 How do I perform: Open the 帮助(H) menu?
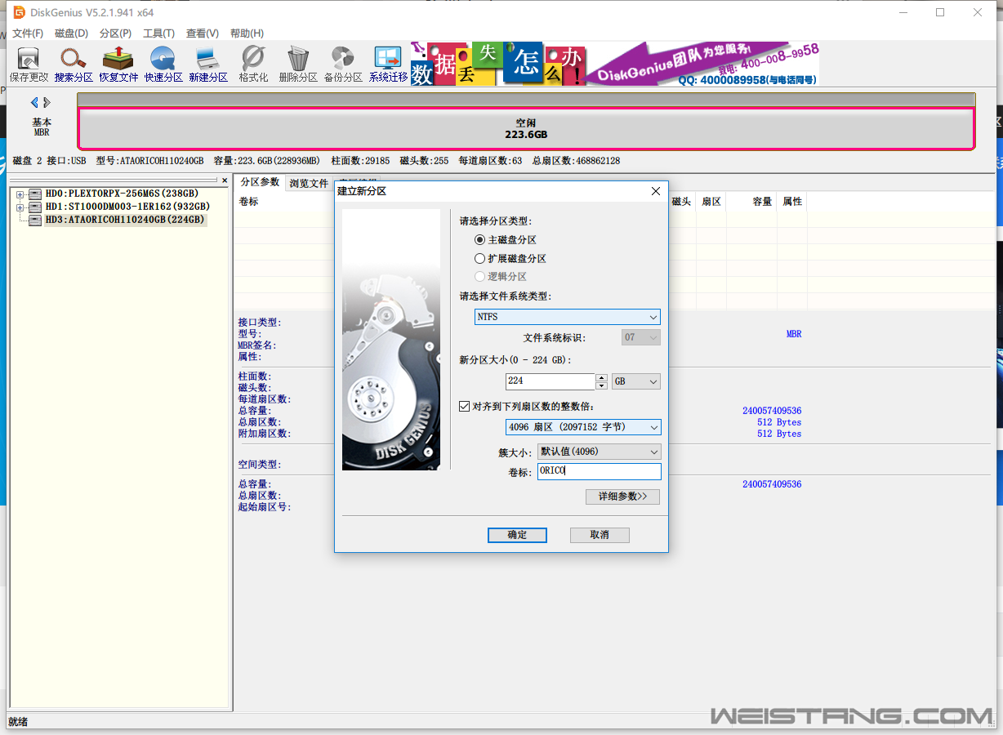click(x=247, y=33)
